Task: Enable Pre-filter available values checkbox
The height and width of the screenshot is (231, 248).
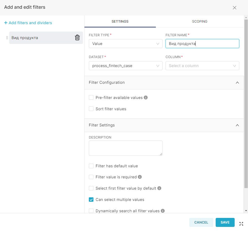Action: pos(91,98)
